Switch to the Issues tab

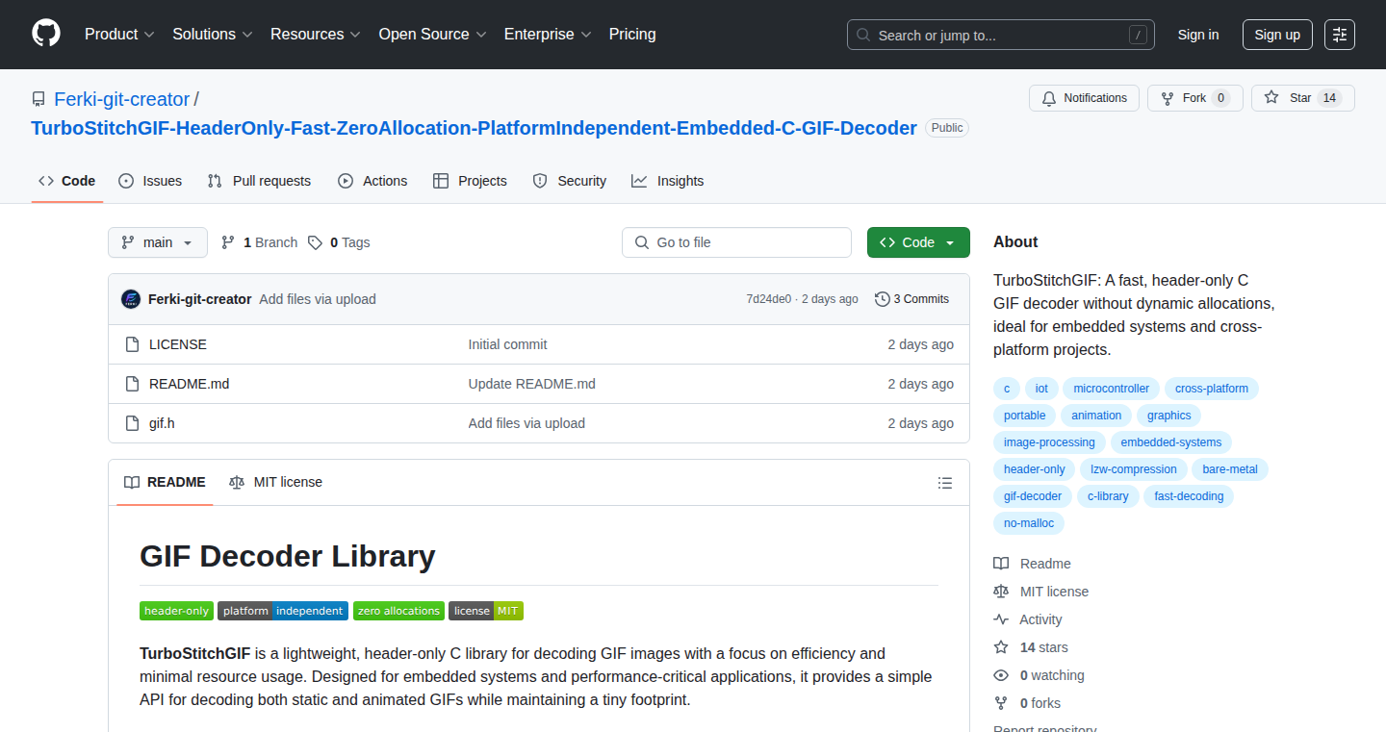coord(150,181)
